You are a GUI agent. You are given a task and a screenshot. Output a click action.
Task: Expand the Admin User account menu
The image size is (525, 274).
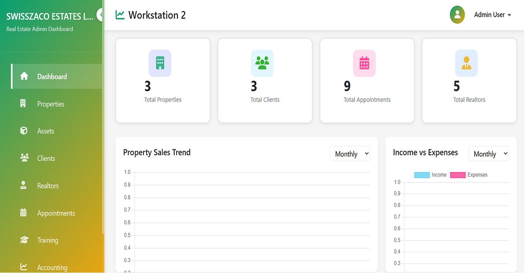point(492,15)
